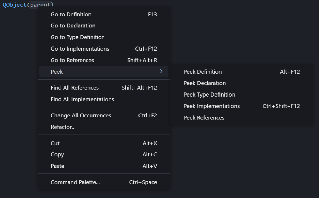Select Cut from context menu
The image size is (319, 198).
tap(55, 143)
